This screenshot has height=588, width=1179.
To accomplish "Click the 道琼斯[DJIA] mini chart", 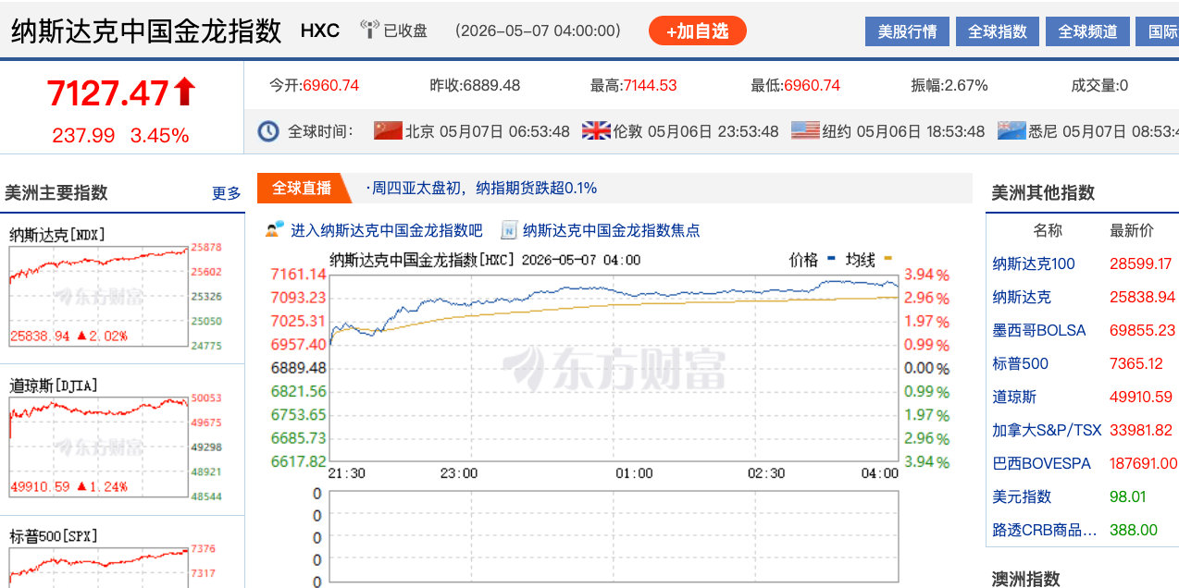I will click(98, 447).
